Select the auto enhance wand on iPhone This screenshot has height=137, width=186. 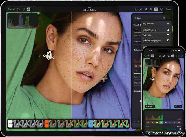[160, 56]
